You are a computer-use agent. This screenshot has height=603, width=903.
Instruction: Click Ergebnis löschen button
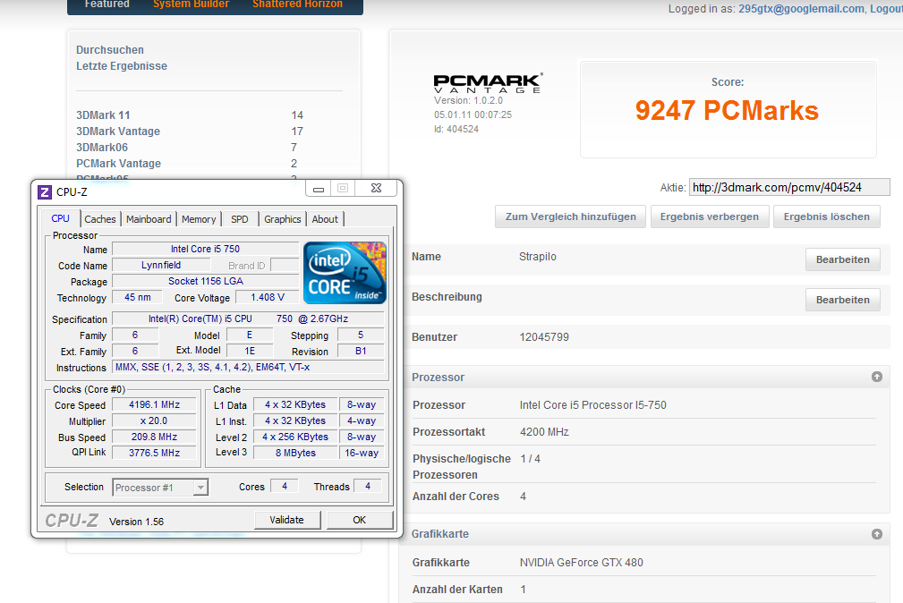[x=826, y=217]
